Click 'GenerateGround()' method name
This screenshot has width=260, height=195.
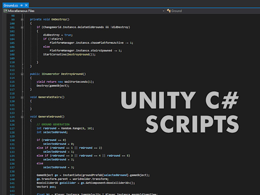51,117
